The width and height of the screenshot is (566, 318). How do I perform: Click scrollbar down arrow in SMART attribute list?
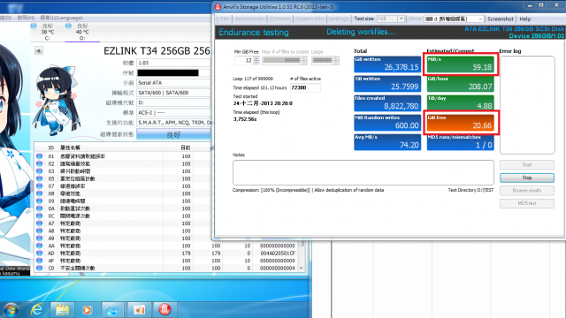[x=301, y=269]
